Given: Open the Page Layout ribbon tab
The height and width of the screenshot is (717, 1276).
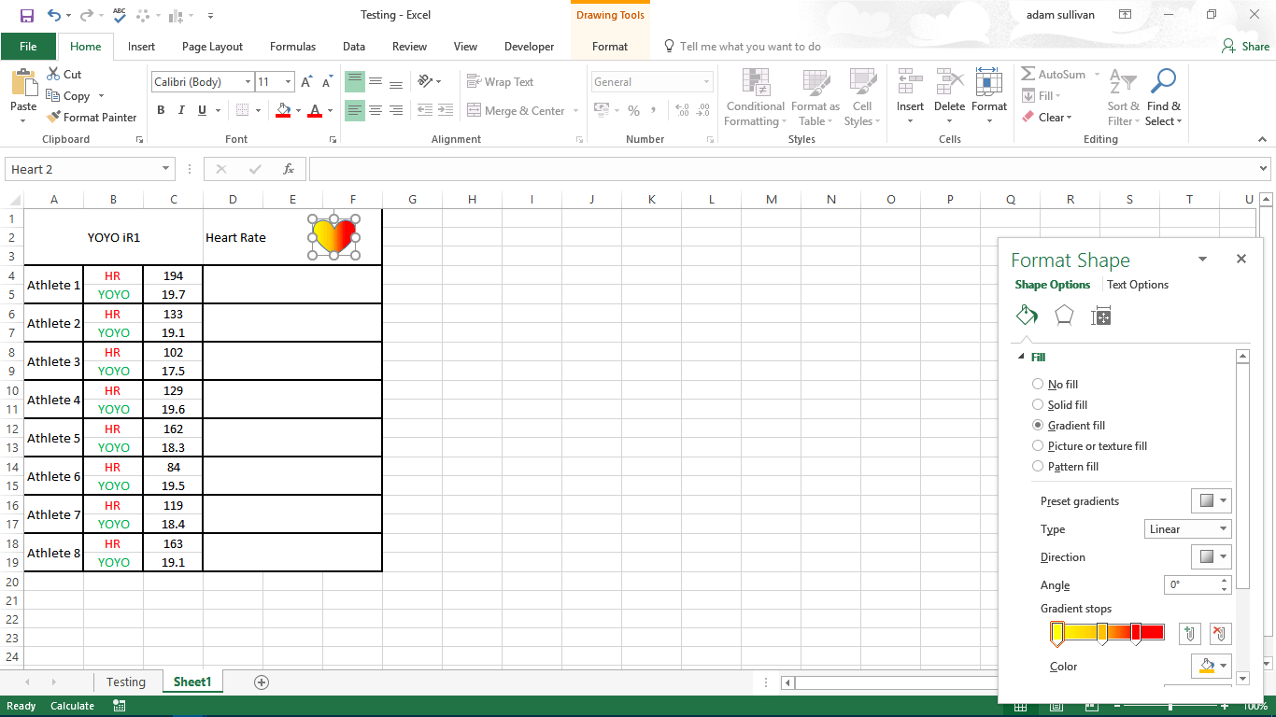Looking at the screenshot, I should (x=212, y=47).
